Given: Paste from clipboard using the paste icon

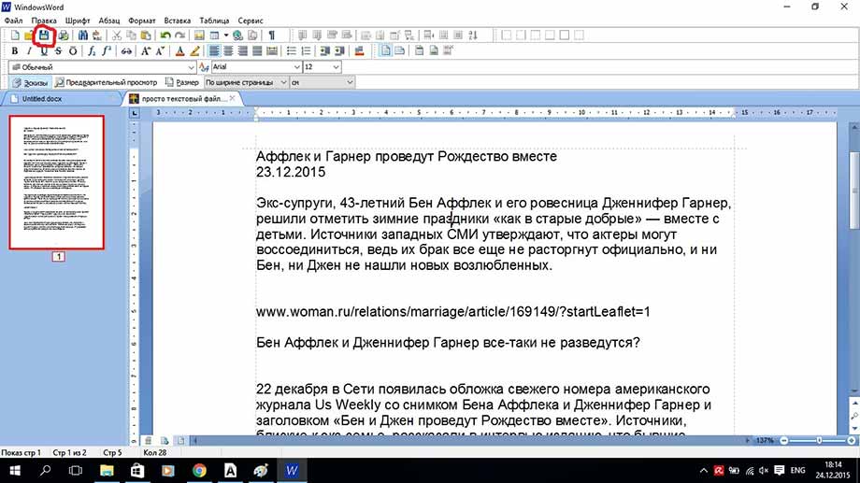Looking at the screenshot, I should (146, 36).
